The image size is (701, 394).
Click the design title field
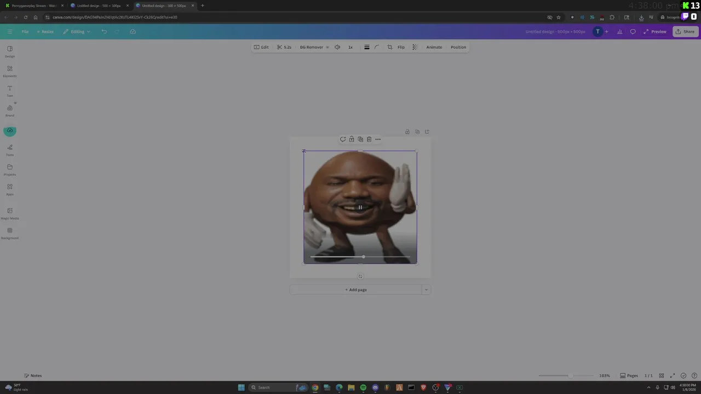(x=555, y=32)
